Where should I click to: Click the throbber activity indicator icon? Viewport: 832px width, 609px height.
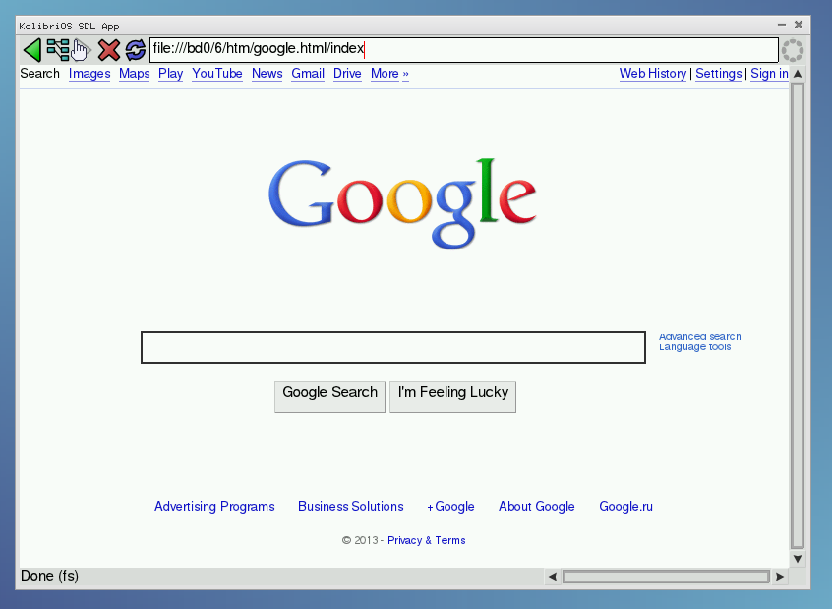793,50
